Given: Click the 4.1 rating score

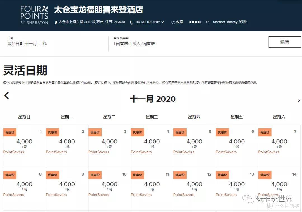Looking at the screenshot, I should click(207, 22).
